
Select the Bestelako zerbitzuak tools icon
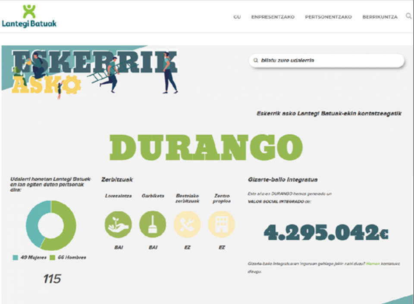point(187,225)
